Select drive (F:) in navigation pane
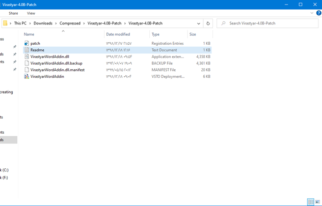 point(4,178)
